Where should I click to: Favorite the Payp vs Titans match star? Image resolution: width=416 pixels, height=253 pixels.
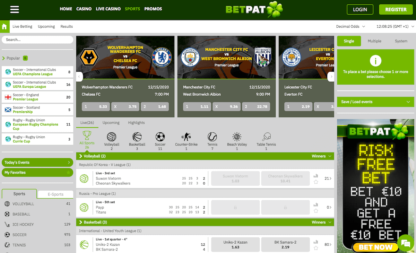[316, 211]
